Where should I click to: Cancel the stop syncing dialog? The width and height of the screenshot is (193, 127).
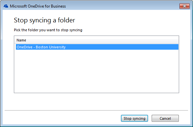165,118
